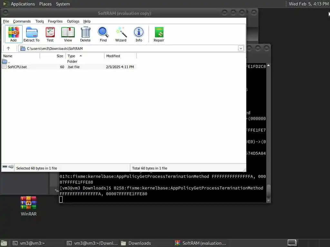Screen dimensions: 330x247
Task: Switch to vm3@vm3:~ terminal taskbar button
Action: point(38,243)
